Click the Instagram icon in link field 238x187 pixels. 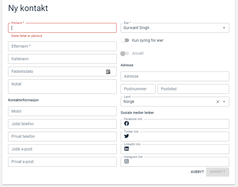click(x=127, y=161)
